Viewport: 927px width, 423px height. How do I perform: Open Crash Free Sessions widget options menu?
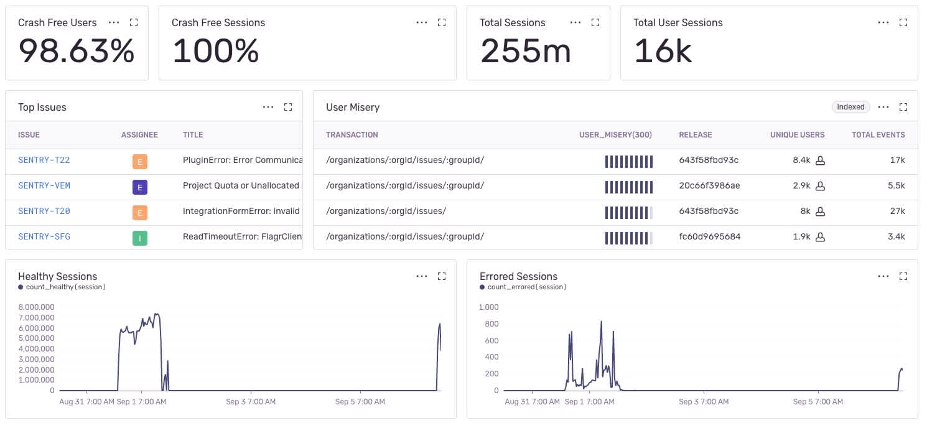[422, 22]
